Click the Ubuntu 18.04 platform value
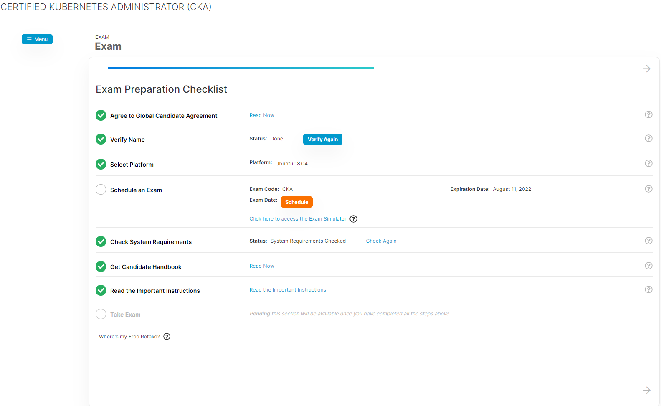 [291, 164]
